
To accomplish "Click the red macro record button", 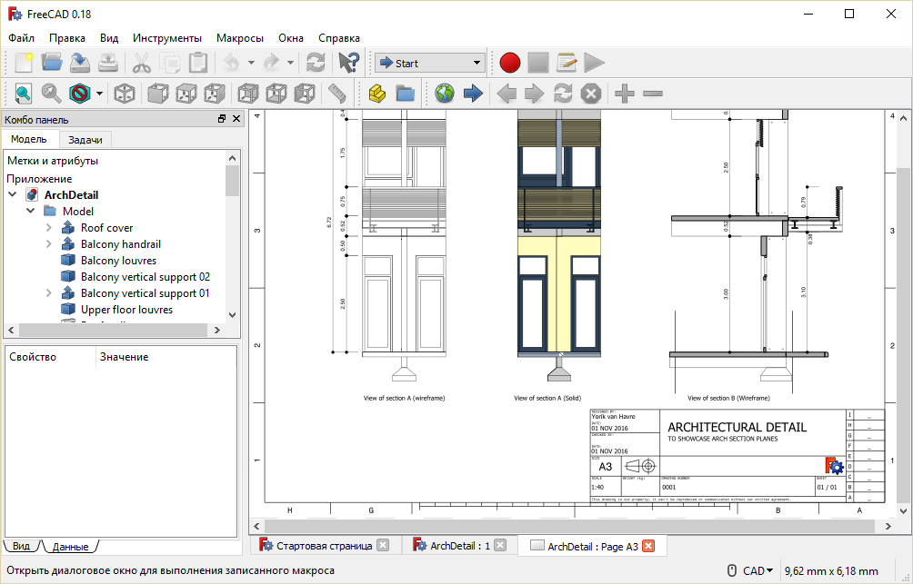I will (x=509, y=63).
